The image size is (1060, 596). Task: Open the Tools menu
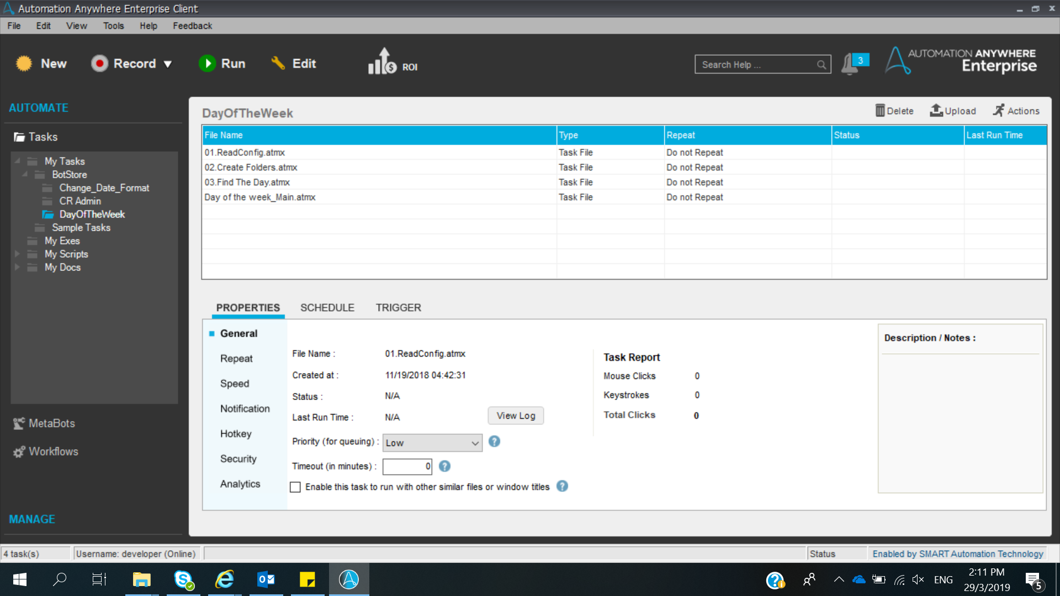[113, 26]
